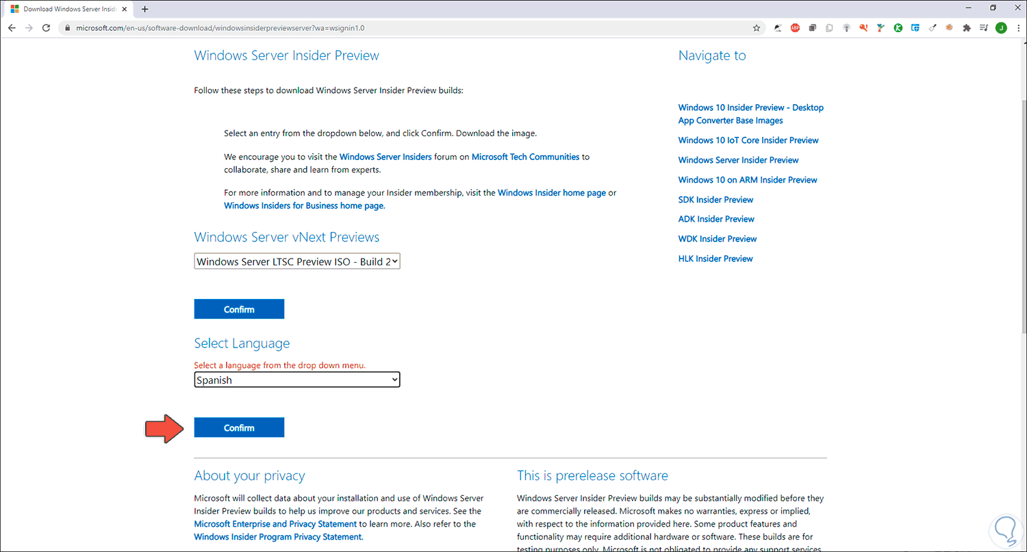The image size is (1027, 552).
Task: Open the Windows Insider home page link
Action: (552, 193)
